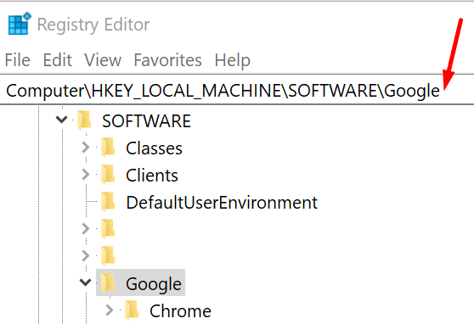Select the SOFTWARE key label
Image resolution: width=474 pixels, height=324 pixels.
click(x=146, y=121)
